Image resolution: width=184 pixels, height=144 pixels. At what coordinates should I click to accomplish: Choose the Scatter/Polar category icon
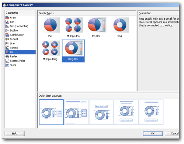point(7,61)
